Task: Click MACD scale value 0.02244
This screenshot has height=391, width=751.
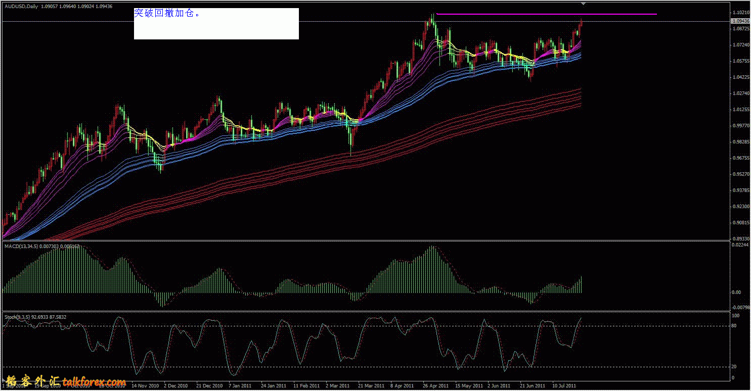Action: pyautogui.click(x=740, y=245)
